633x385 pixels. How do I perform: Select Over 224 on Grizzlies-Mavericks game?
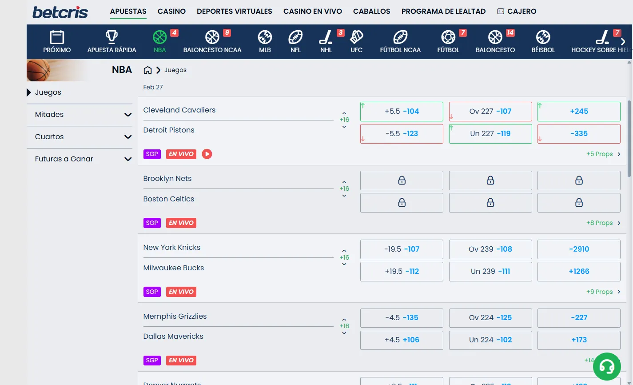click(x=490, y=318)
